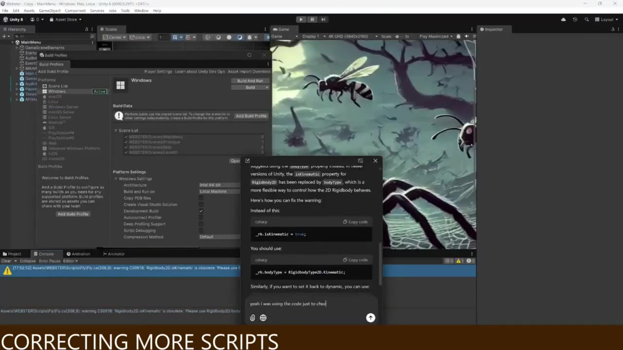Switch to the Animator tab

(114, 254)
